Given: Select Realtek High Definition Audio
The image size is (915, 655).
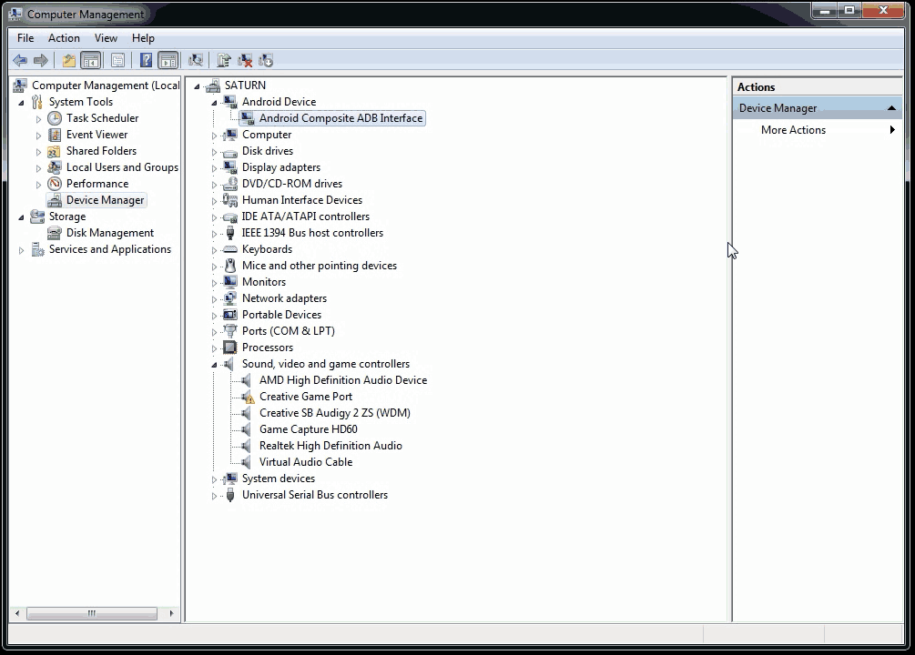Looking at the screenshot, I should coord(330,446).
